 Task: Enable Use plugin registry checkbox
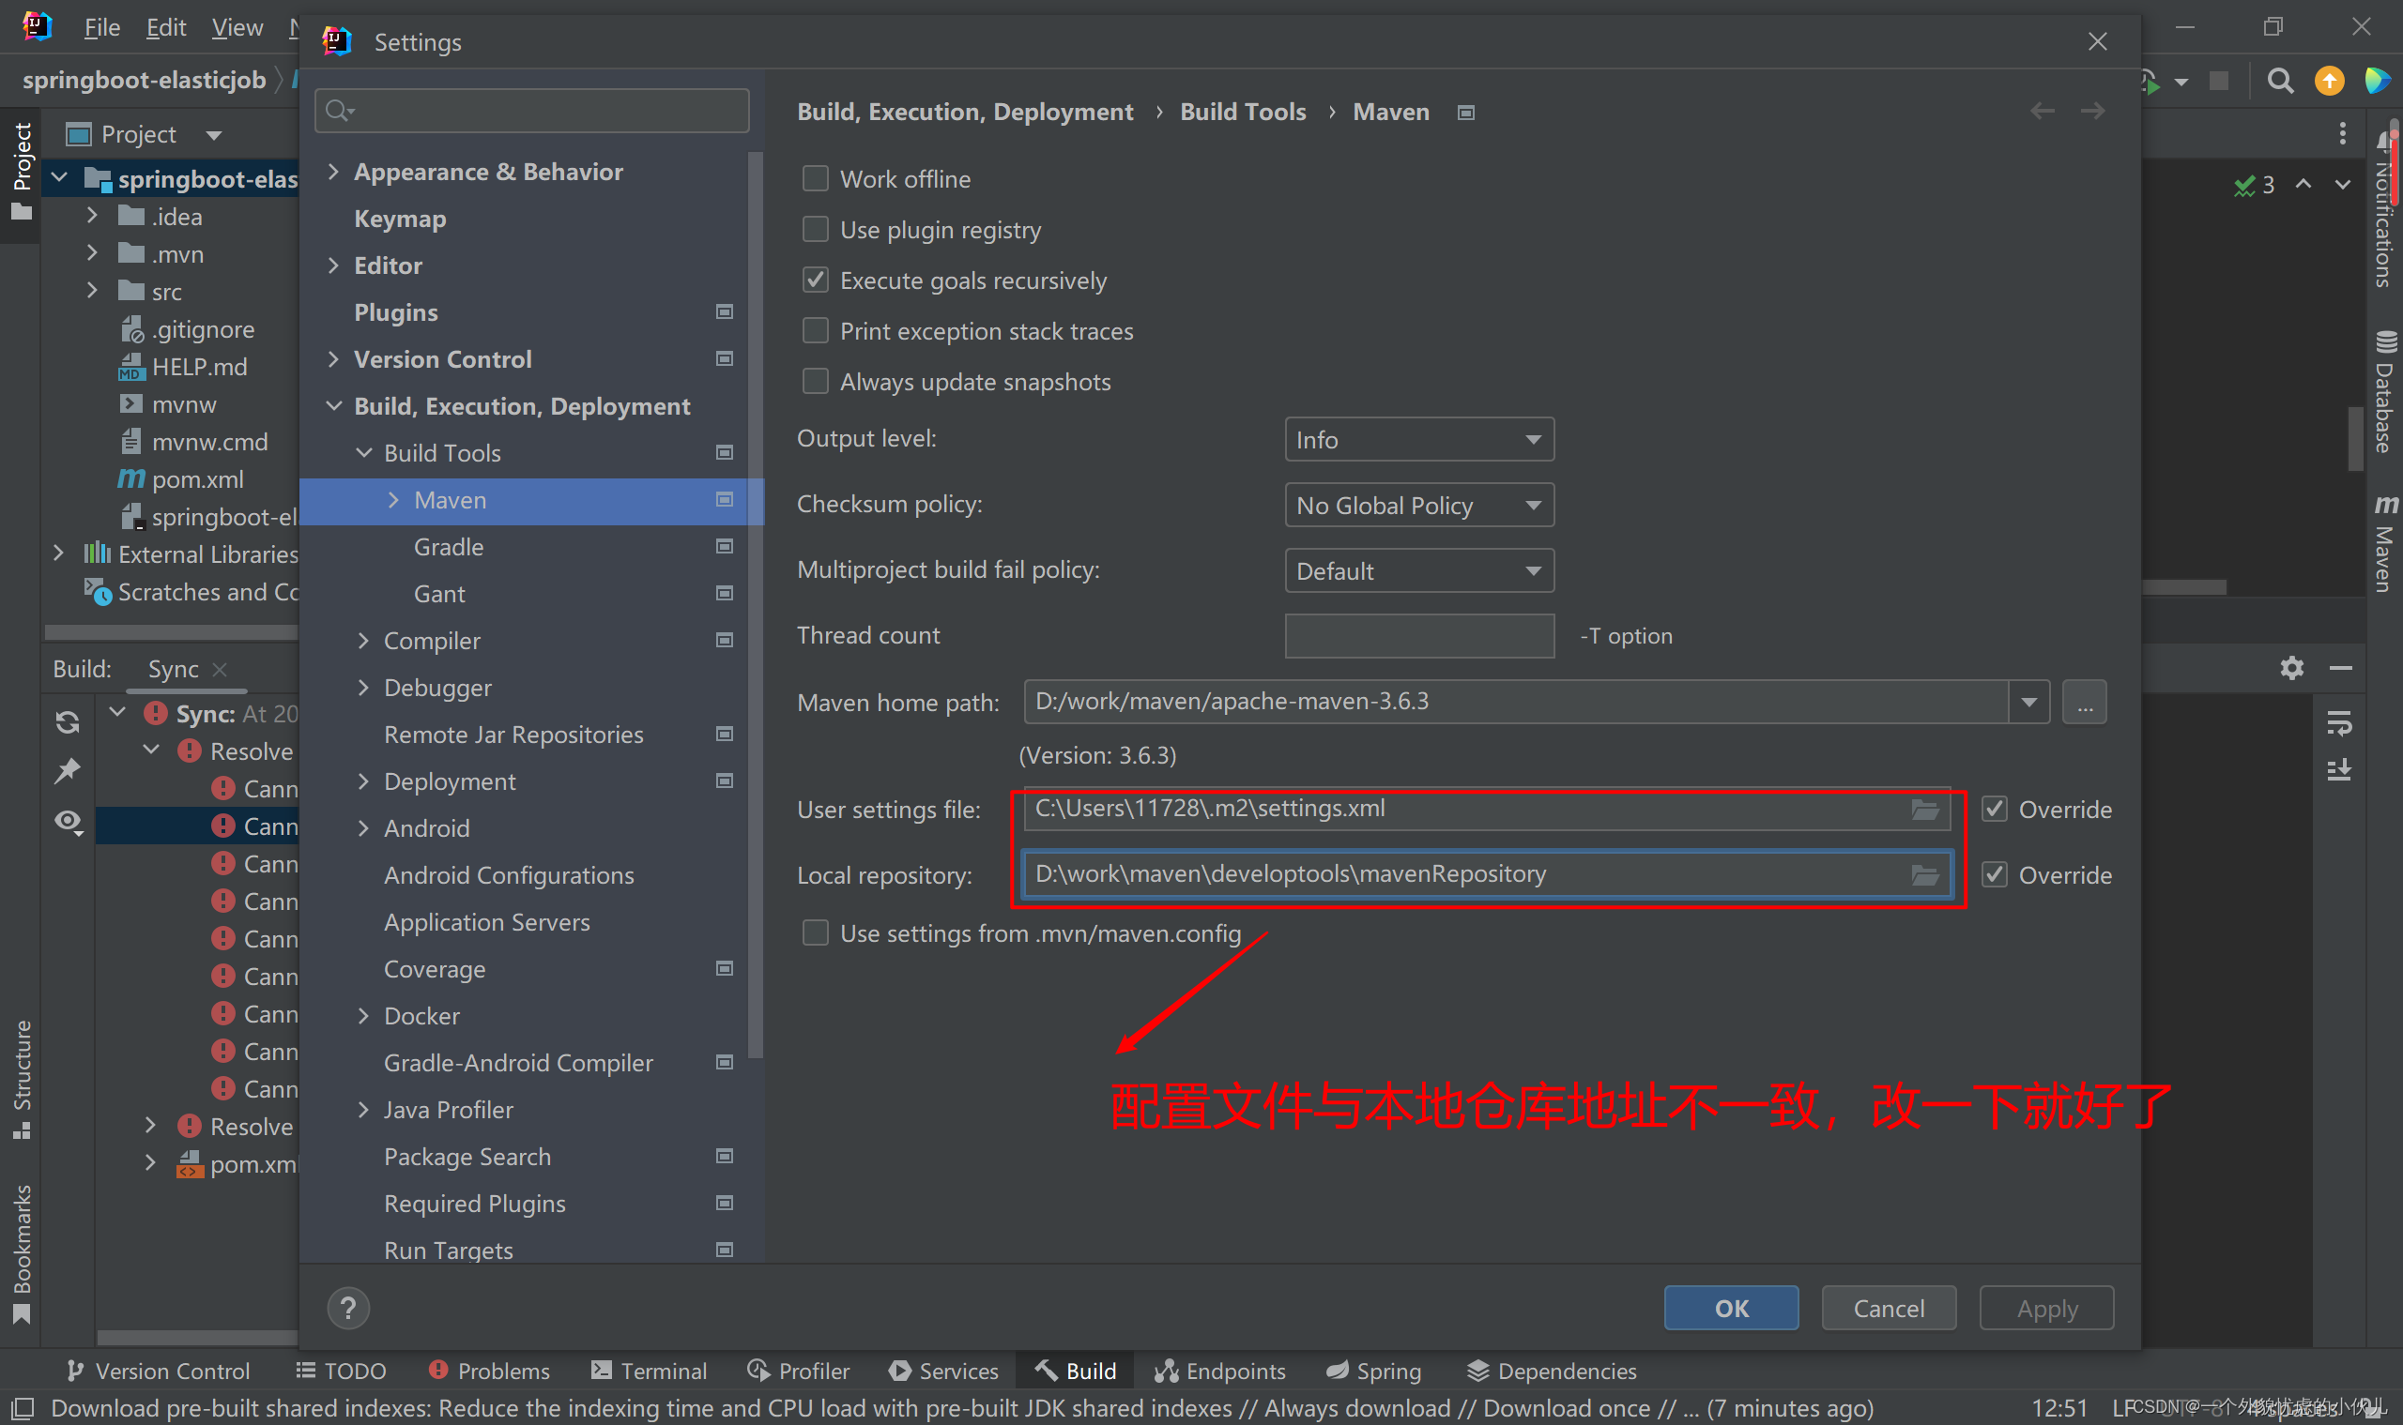tap(815, 230)
